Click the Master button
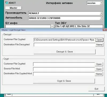The image size is (107, 97). point(13,8)
